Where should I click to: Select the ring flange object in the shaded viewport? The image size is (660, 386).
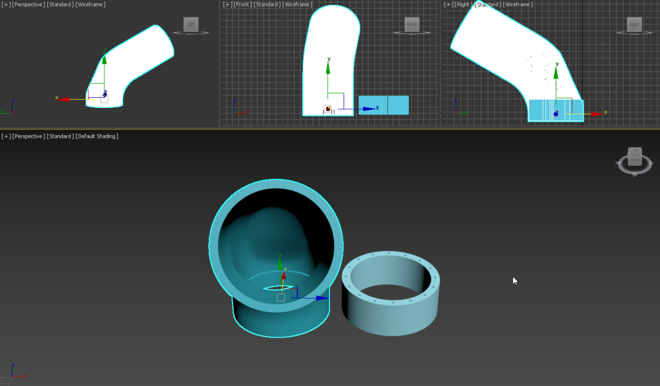[x=391, y=293]
